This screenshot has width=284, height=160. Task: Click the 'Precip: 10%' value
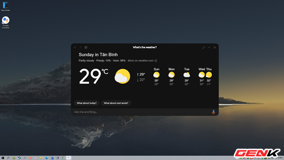pos(103,60)
